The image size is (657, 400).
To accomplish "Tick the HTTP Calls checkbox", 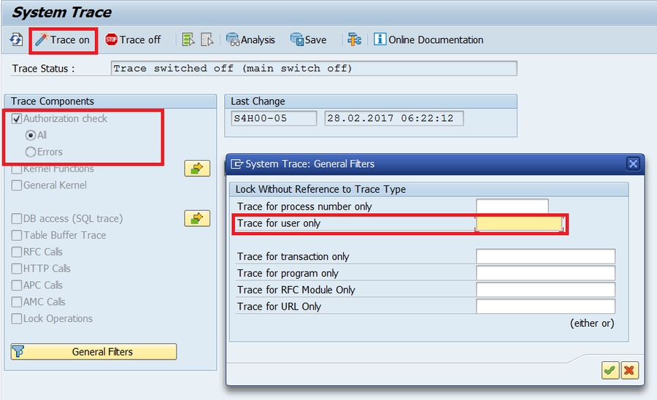I will 17,269.
